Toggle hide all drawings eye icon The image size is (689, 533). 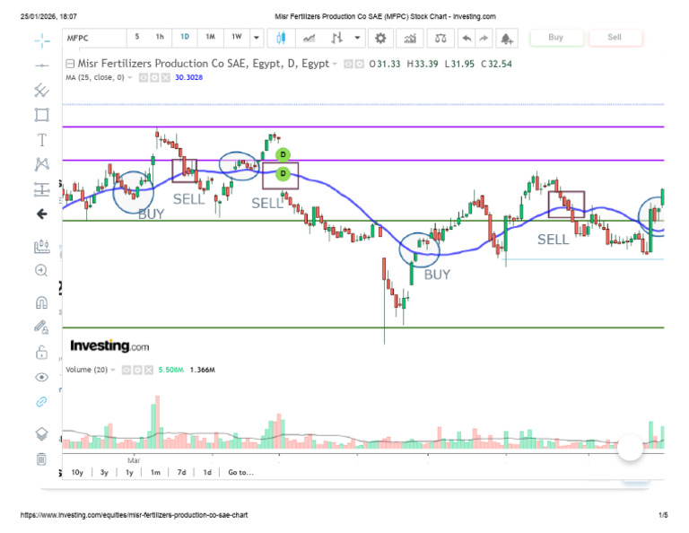tap(42, 377)
